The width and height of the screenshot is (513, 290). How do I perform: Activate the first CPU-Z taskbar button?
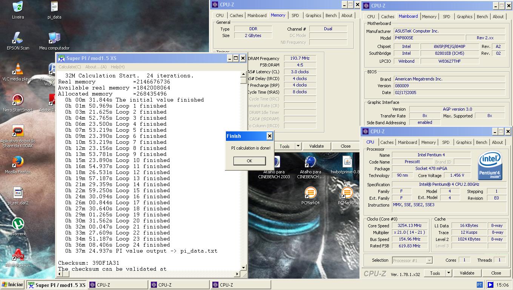118,285
